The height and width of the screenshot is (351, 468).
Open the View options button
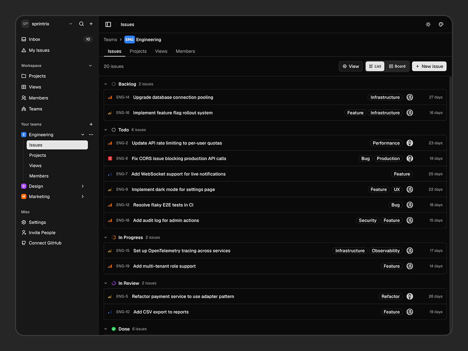coord(350,66)
